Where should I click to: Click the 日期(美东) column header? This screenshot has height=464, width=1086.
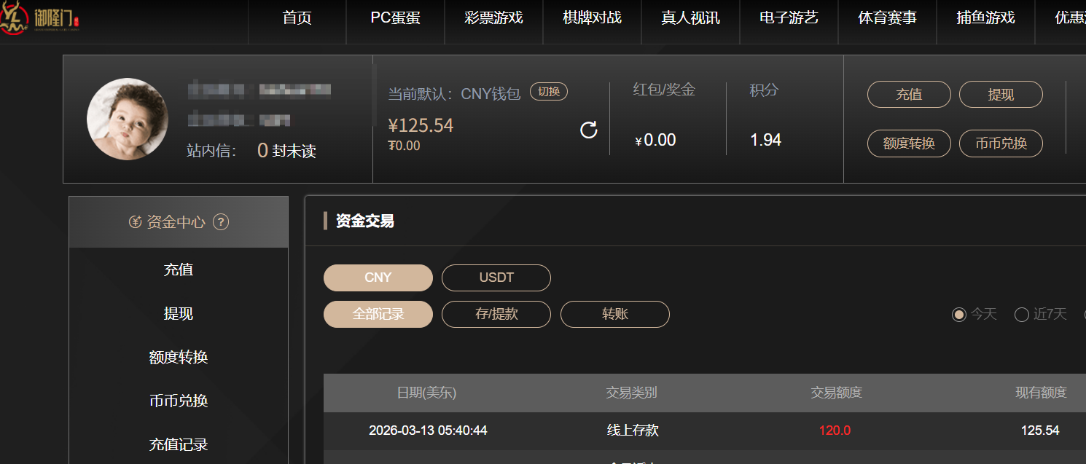426,393
